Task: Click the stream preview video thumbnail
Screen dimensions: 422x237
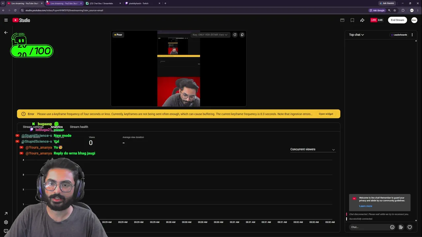Action: click(178, 68)
